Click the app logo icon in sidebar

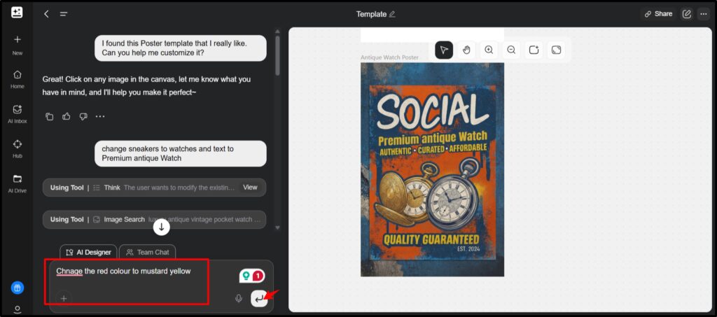pos(17,13)
